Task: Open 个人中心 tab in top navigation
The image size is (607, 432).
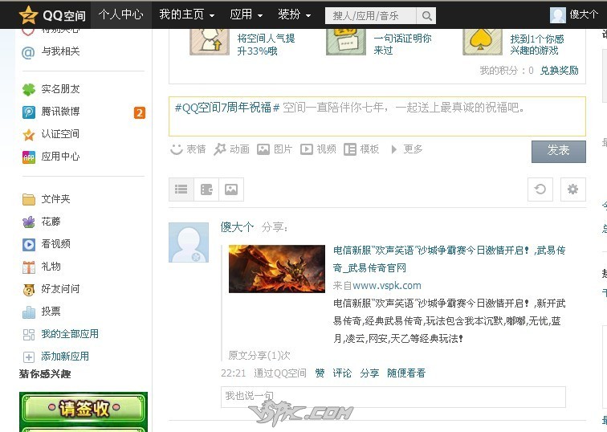Action: [x=120, y=14]
